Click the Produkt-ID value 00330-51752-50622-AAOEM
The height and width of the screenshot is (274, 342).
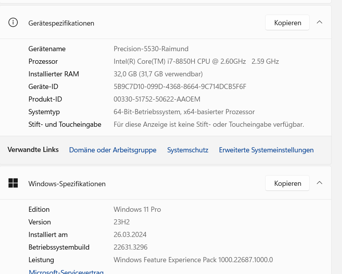(x=157, y=99)
